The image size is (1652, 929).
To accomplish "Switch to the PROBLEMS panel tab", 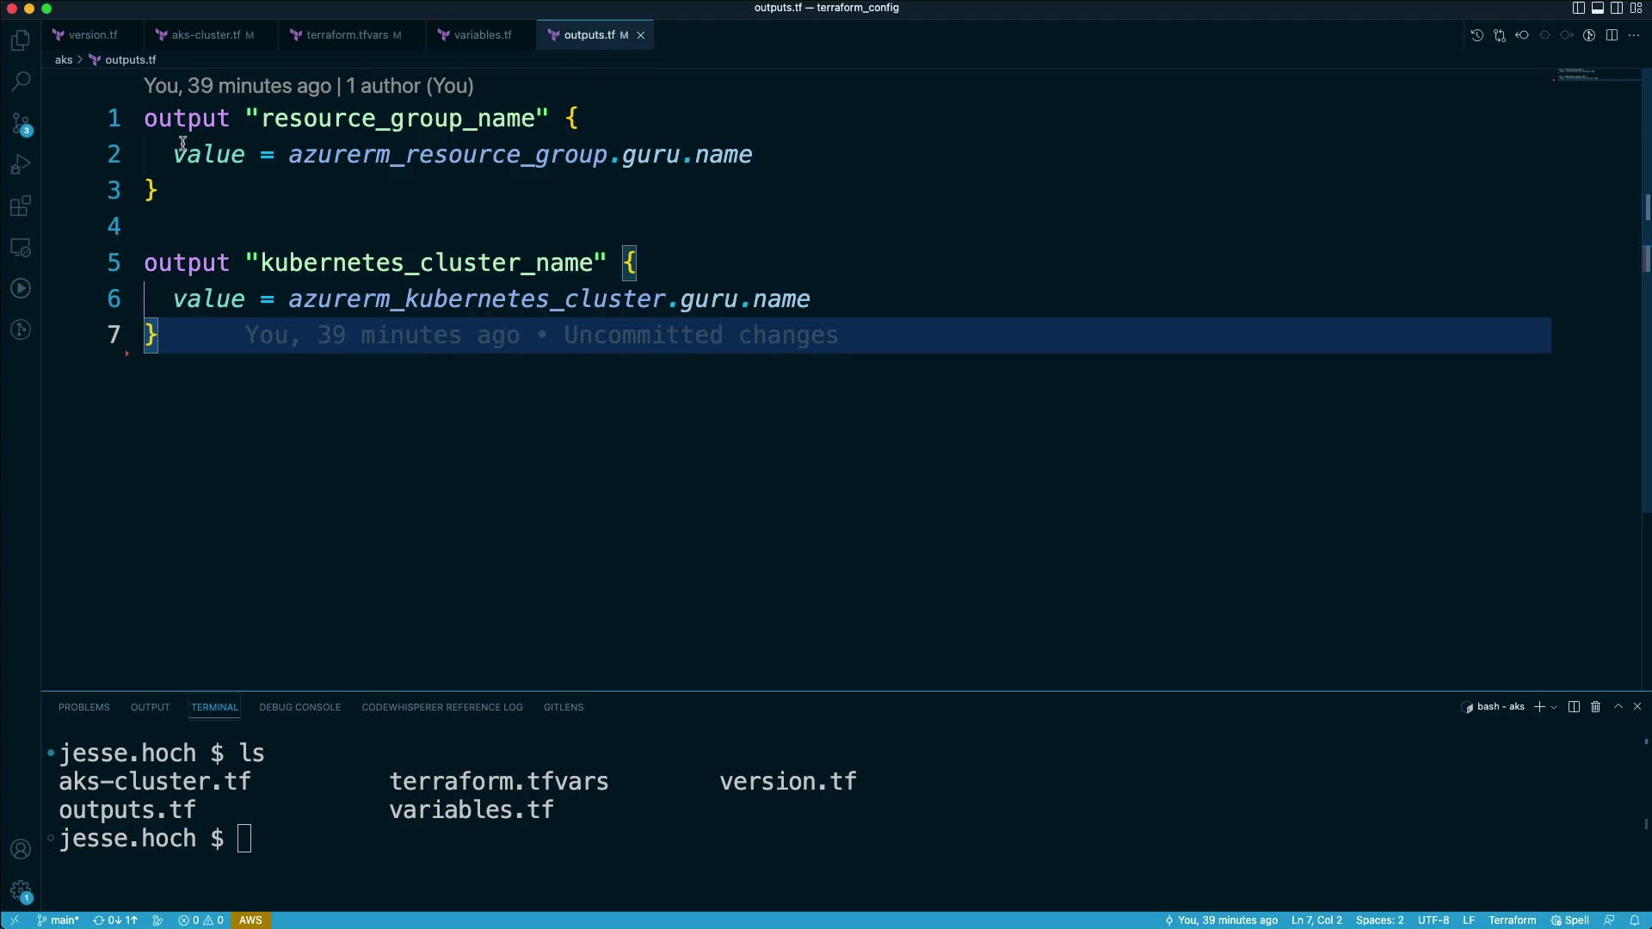I will coord(83,707).
